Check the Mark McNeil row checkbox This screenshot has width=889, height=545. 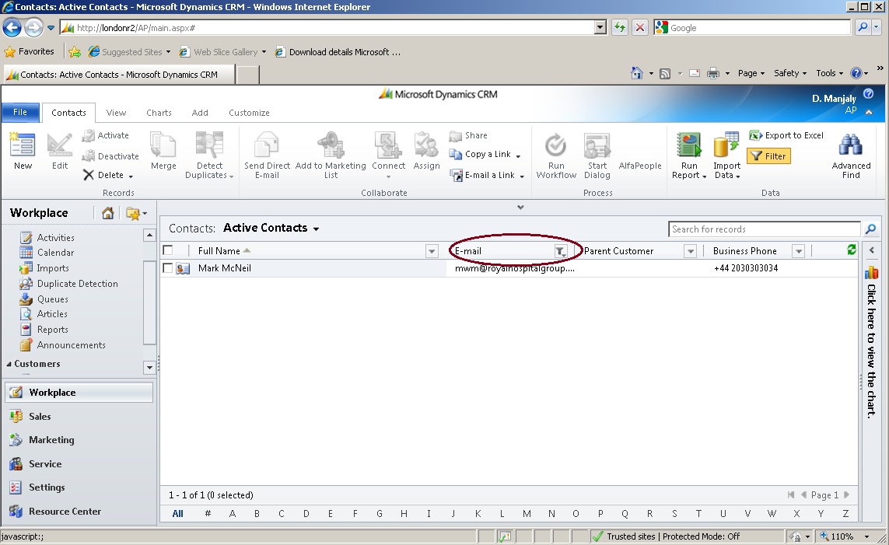(168, 268)
